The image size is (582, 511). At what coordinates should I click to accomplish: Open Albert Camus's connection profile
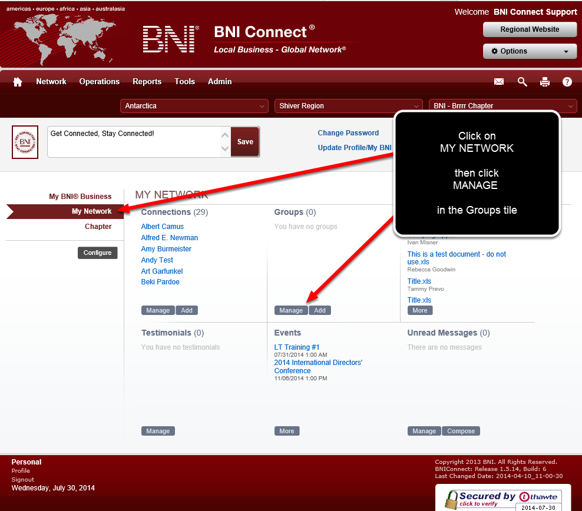(x=162, y=226)
